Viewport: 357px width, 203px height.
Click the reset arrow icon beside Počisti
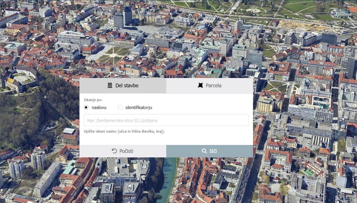(114, 151)
